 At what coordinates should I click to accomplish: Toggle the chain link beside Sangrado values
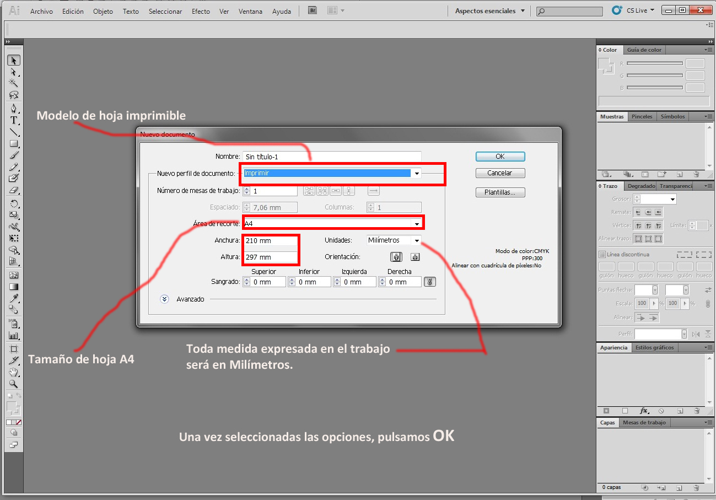click(x=429, y=281)
